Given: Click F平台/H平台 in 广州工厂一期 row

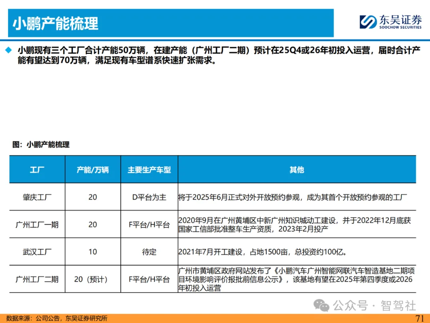Looking at the screenshot, I should click(149, 225).
